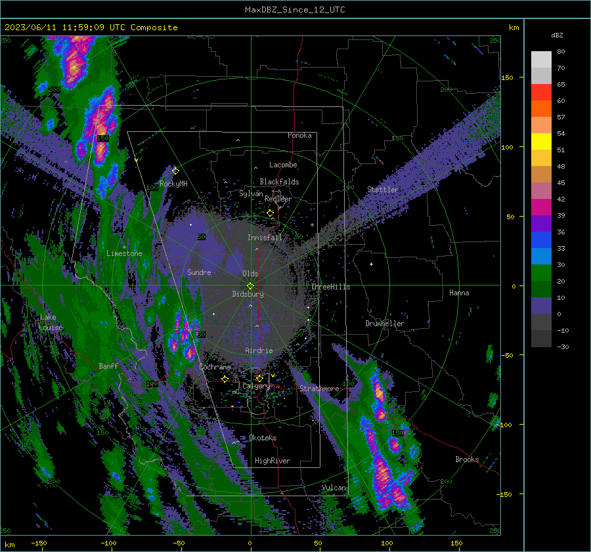This screenshot has height=552, width=591.
Task: Click the Lake Louise label
Action: [x=51, y=322]
